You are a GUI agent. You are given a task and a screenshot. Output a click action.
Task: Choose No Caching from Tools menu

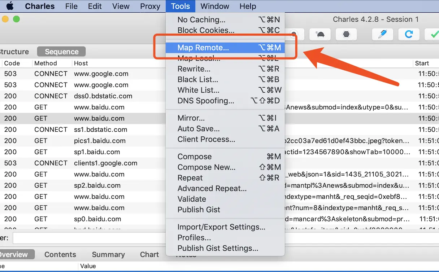point(225,19)
